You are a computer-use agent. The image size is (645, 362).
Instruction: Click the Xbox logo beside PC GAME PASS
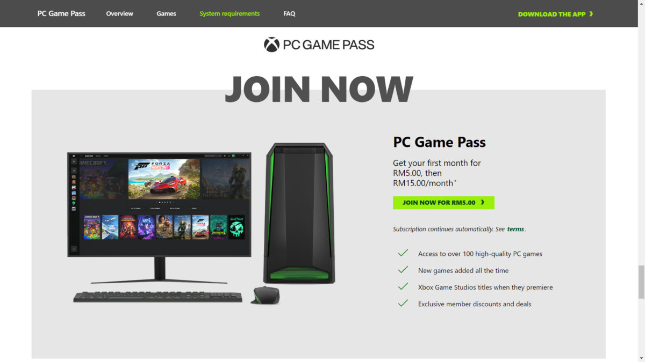point(271,45)
